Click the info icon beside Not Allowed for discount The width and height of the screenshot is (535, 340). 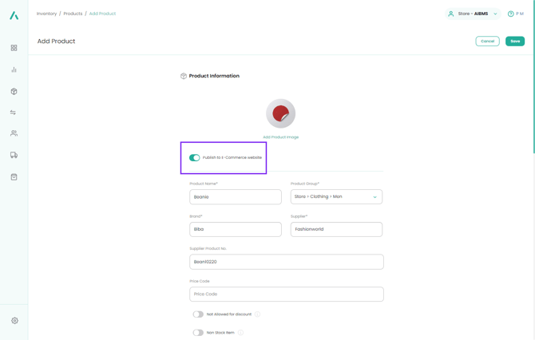point(258,314)
